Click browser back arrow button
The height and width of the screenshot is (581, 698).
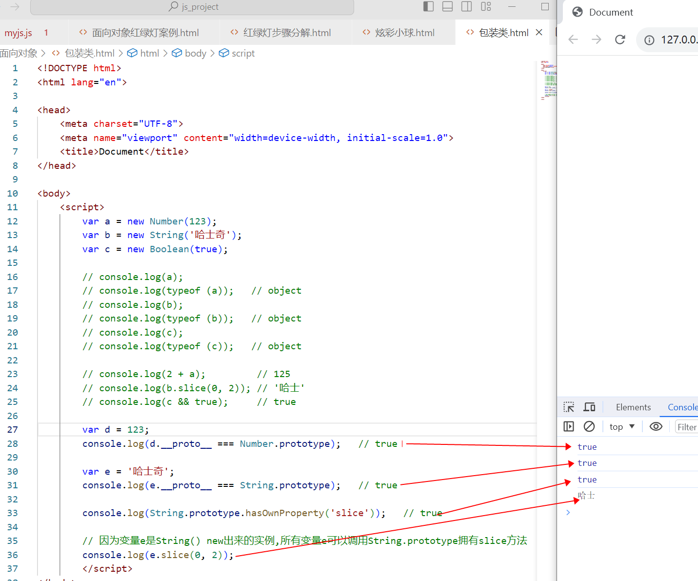(x=573, y=40)
